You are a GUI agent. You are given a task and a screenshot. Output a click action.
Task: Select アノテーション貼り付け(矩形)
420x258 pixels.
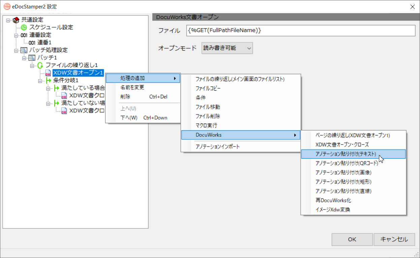pos(353,182)
